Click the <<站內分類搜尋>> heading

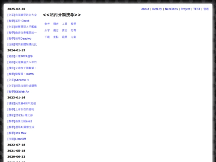point(62,15)
